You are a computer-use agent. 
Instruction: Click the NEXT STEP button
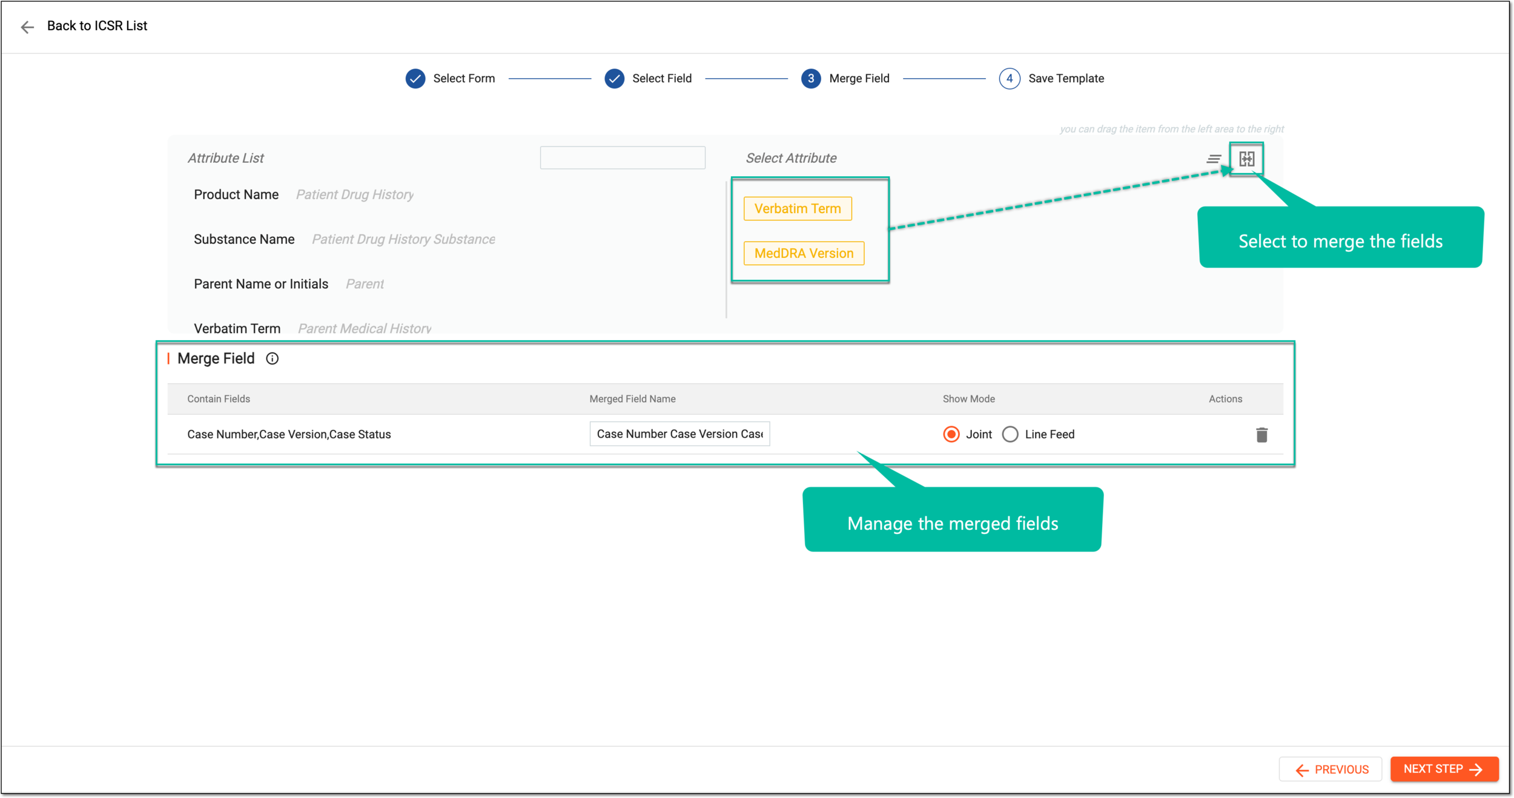1444,769
